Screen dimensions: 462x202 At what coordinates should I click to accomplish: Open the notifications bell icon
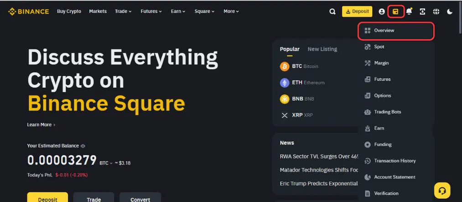[409, 11]
